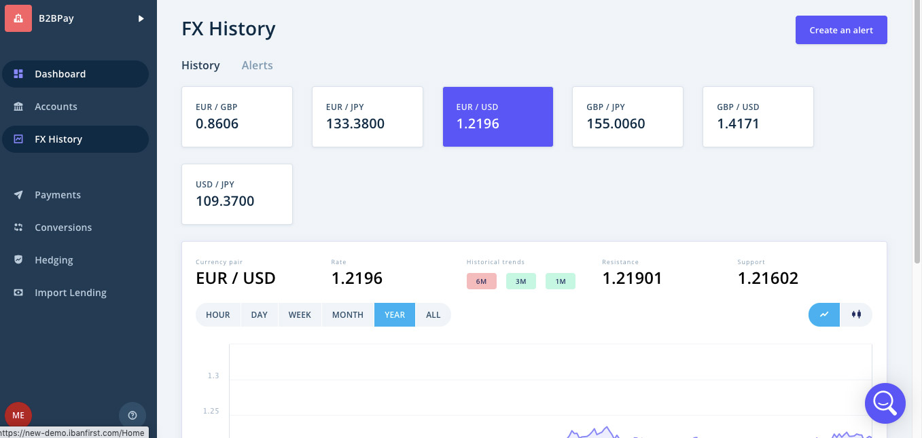Screen dimensions: 922x438
Task: Open the search chat bubble icon
Action: (x=885, y=403)
